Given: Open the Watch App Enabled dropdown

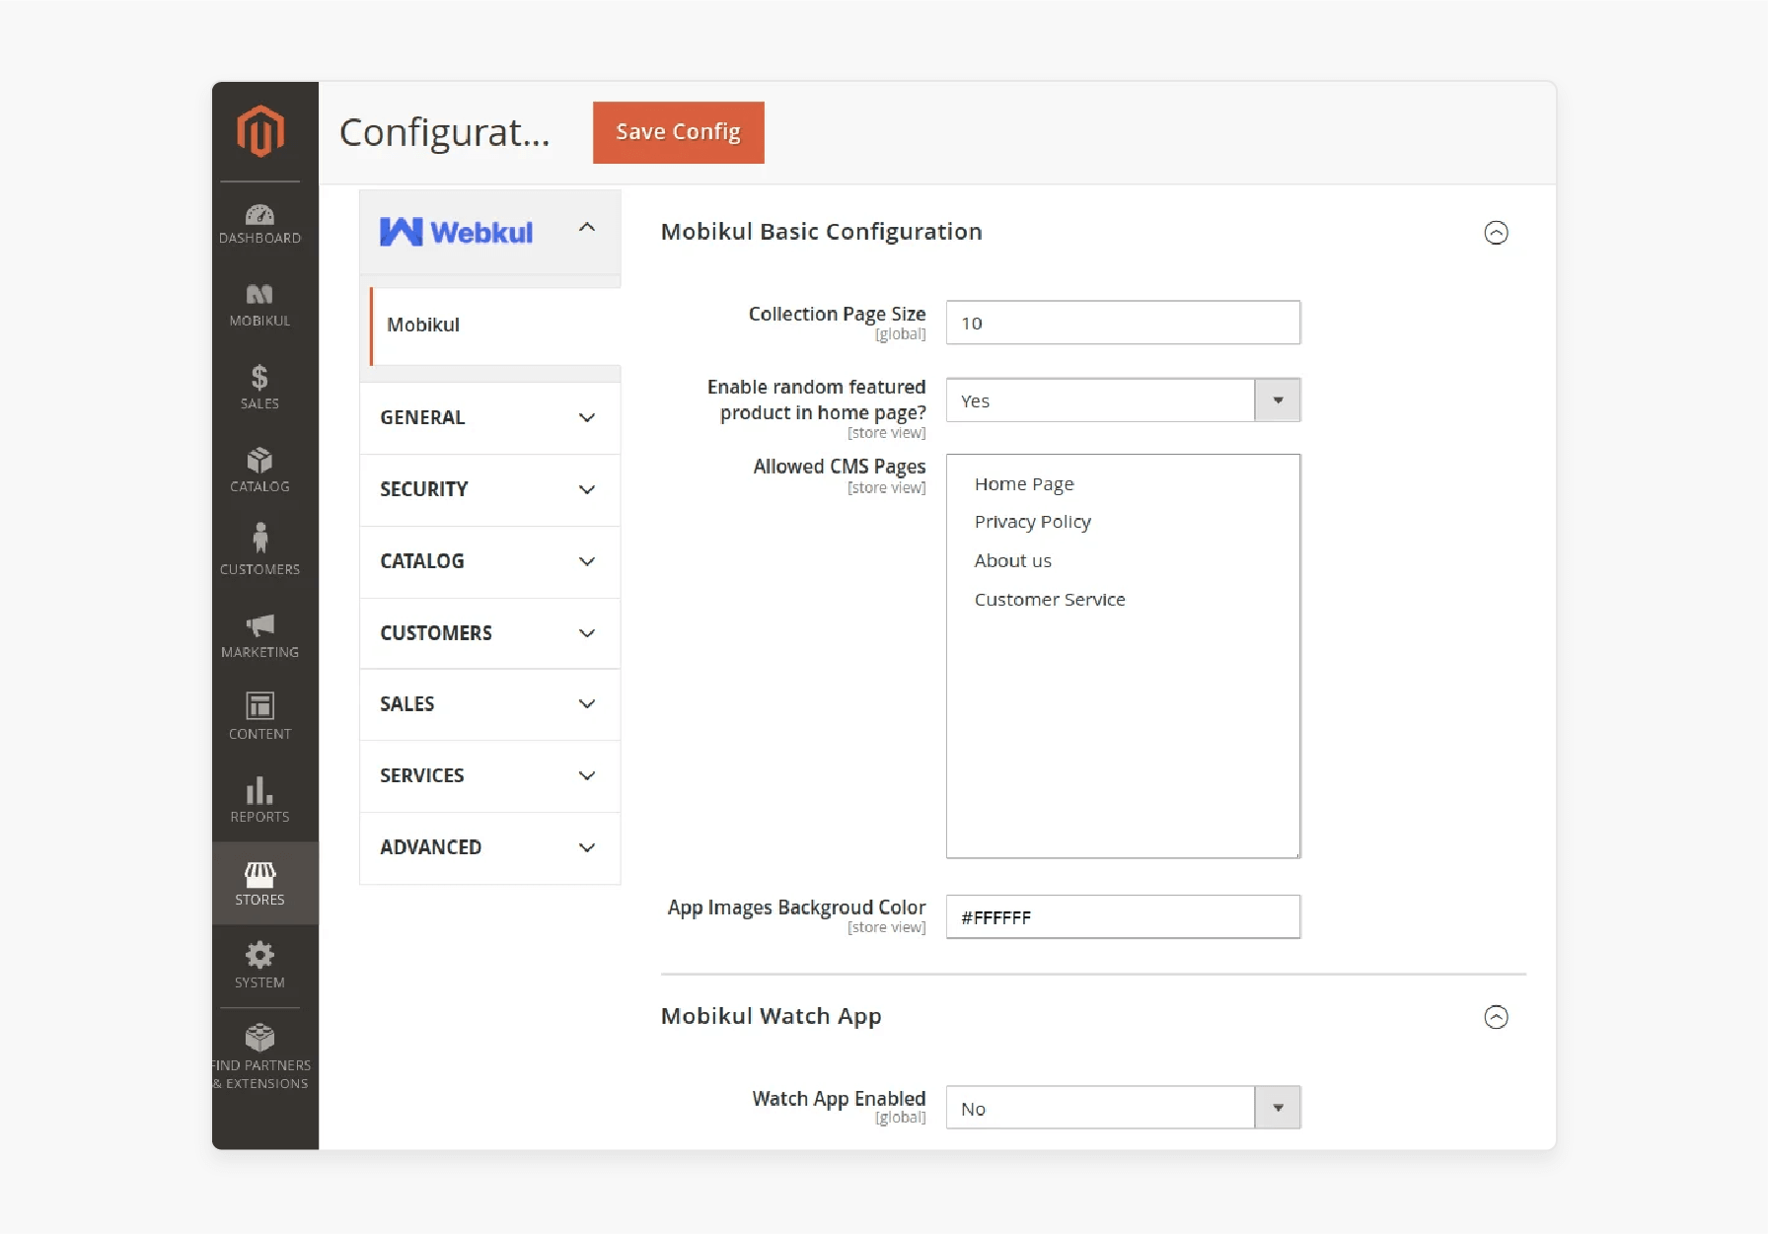Looking at the screenshot, I should (1123, 1108).
